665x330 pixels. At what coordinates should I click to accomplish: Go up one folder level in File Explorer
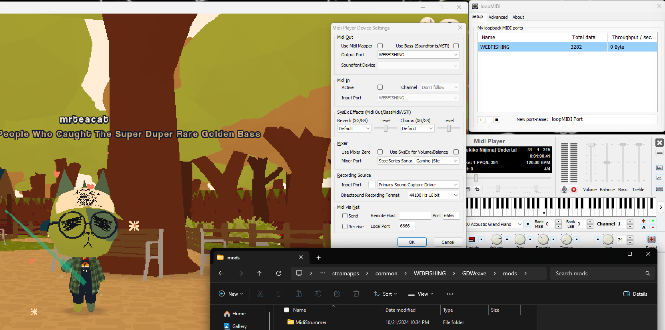click(260, 273)
